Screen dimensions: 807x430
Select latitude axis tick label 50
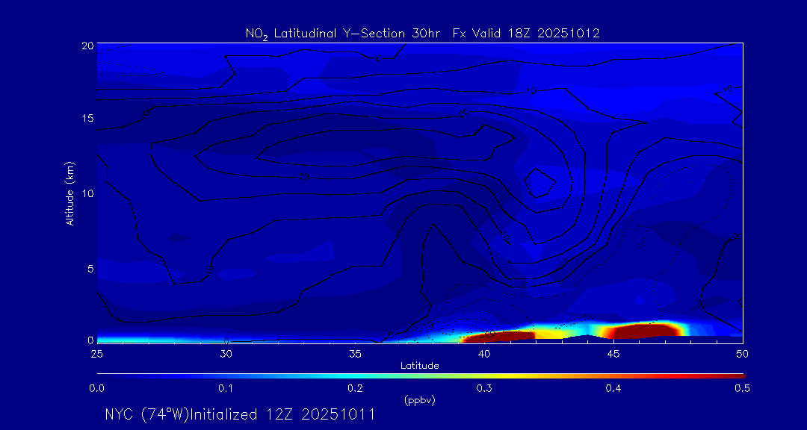742,353
